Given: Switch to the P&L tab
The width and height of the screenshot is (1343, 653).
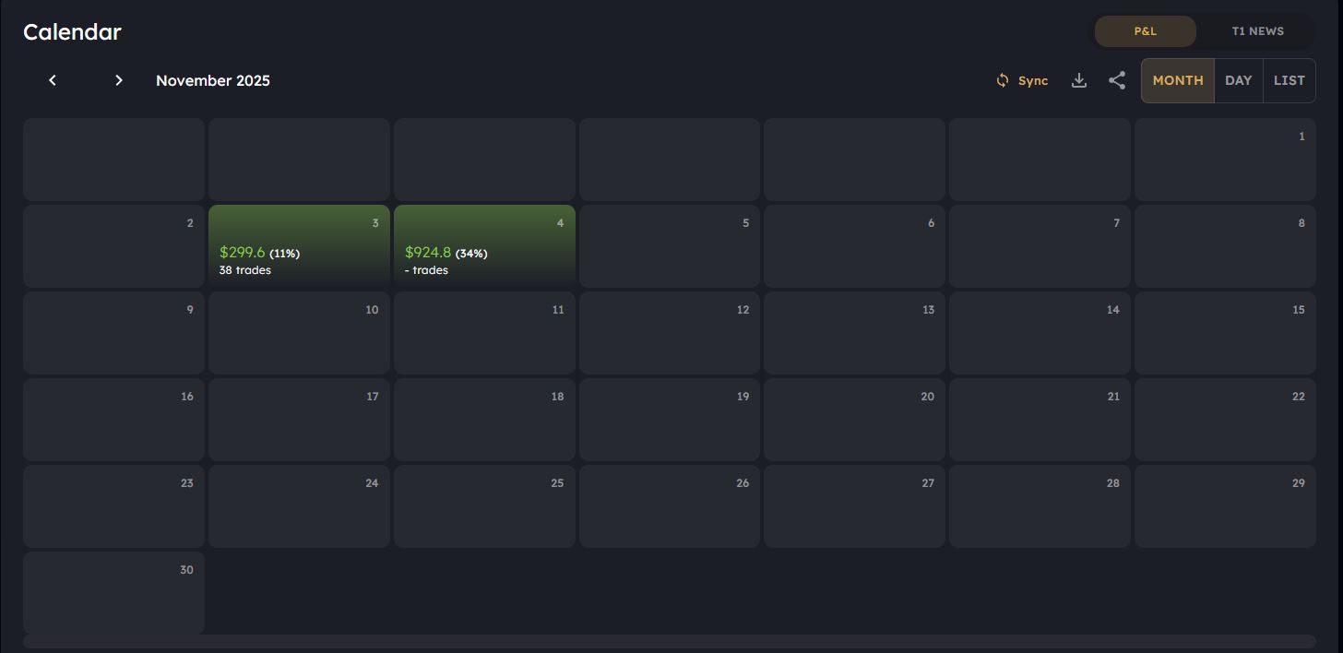Looking at the screenshot, I should (1145, 31).
